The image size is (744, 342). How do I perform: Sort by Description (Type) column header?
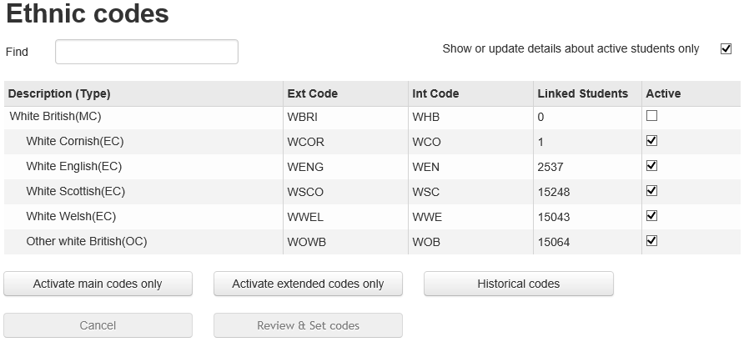[x=59, y=93]
